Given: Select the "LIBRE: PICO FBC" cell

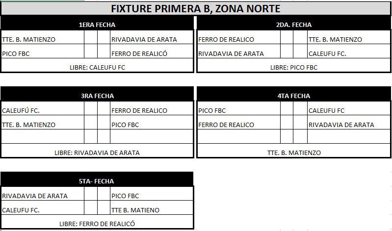Looking at the screenshot, I should (293, 67).
